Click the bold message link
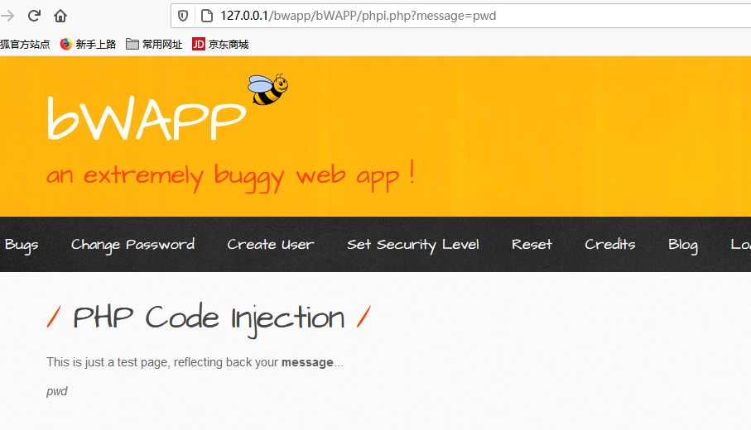This screenshot has width=751, height=430. pyautogui.click(x=307, y=362)
